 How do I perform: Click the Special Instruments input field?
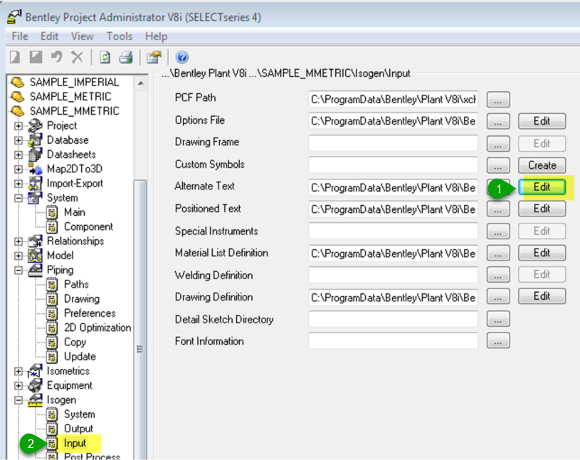[x=394, y=231]
